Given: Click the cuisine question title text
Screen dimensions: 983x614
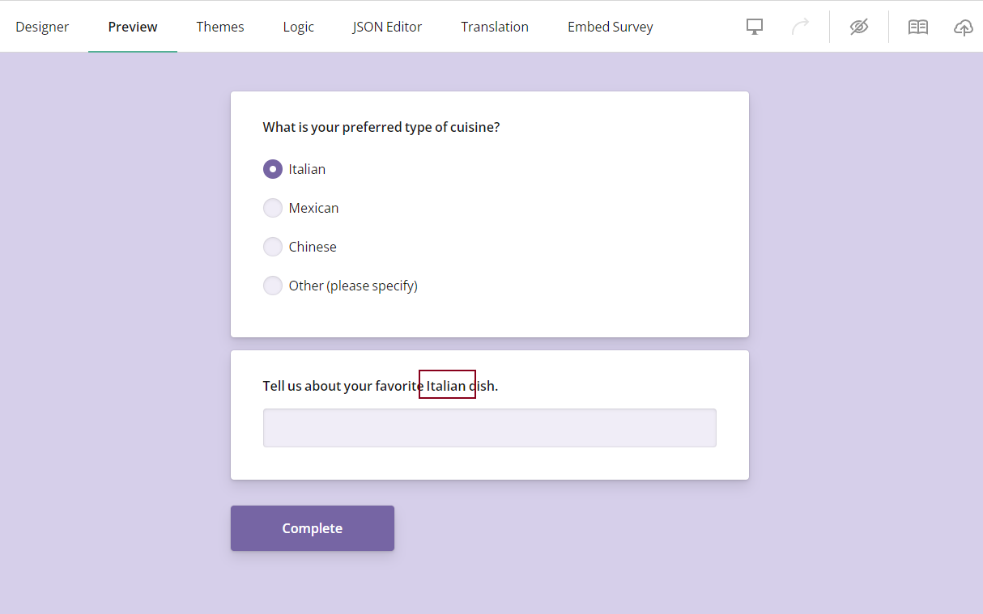Looking at the screenshot, I should coord(381,127).
